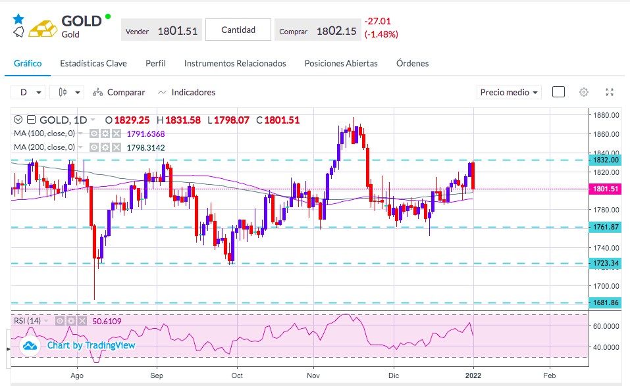Image resolution: width=630 pixels, height=386 pixels.
Task: Click into the Cantidad quantity field
Action: coord(238,30)
